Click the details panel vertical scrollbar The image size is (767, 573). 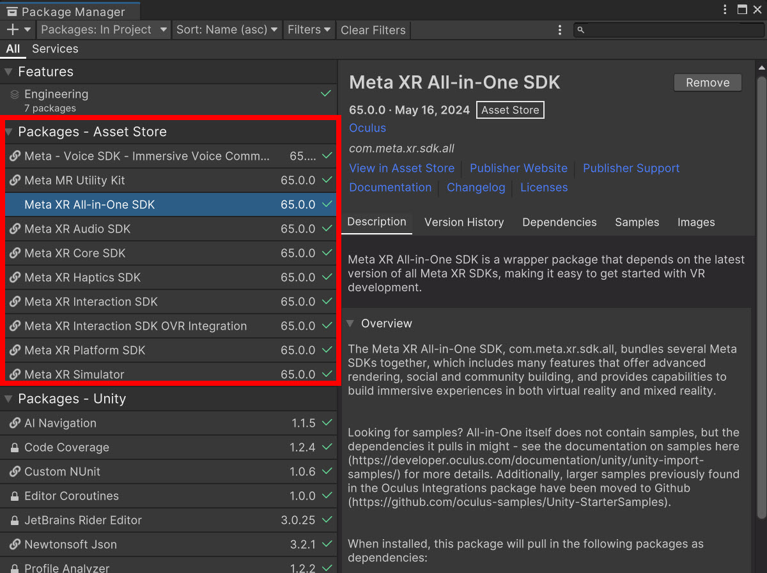(761, 296)
